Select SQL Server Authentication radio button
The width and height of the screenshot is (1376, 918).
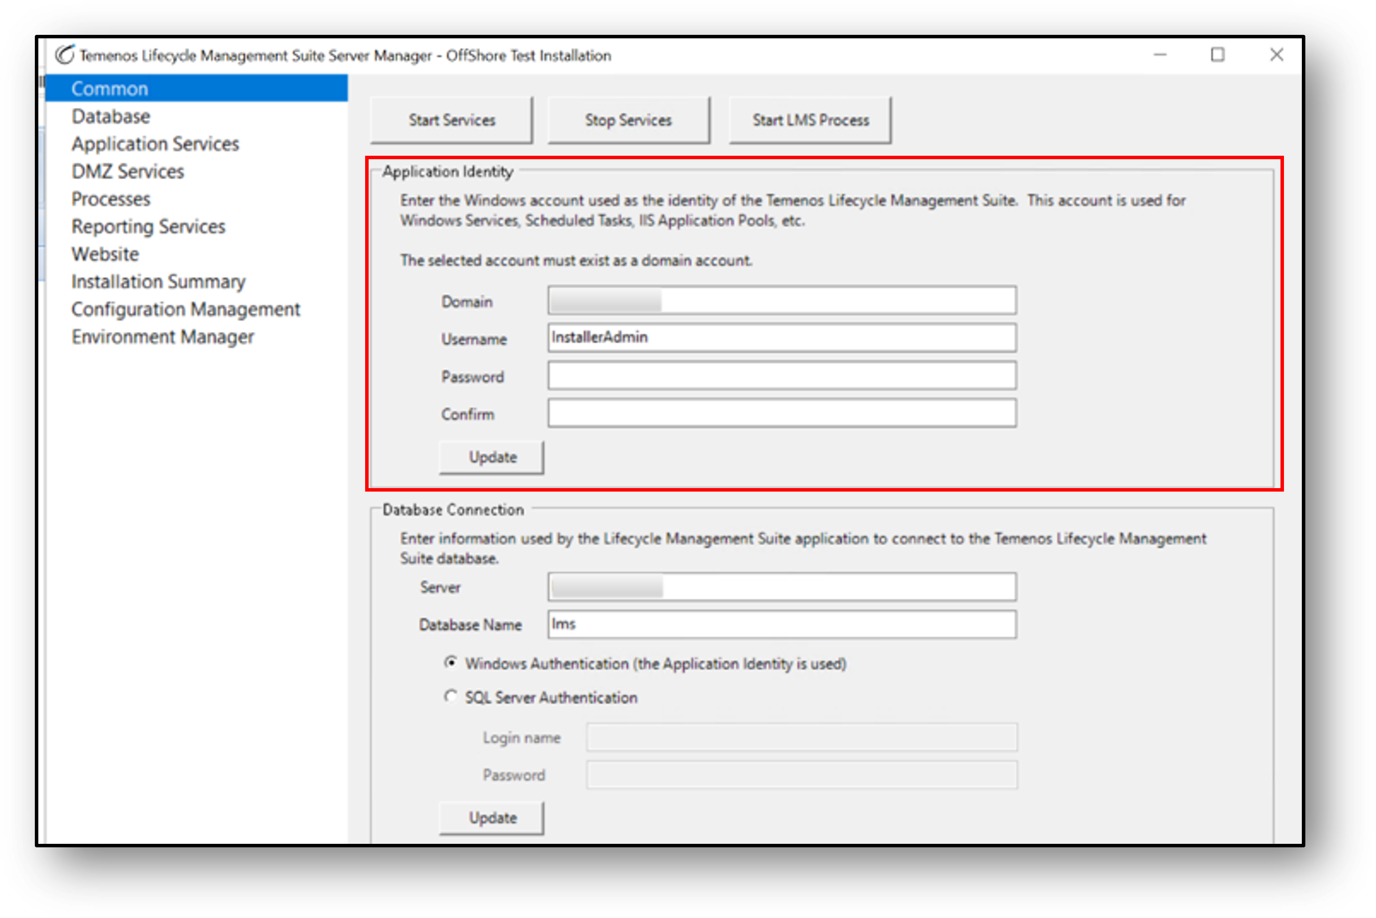point(450,697)
